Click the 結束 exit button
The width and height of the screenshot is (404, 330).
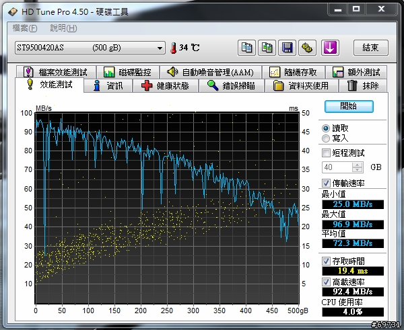pos(370,48)
